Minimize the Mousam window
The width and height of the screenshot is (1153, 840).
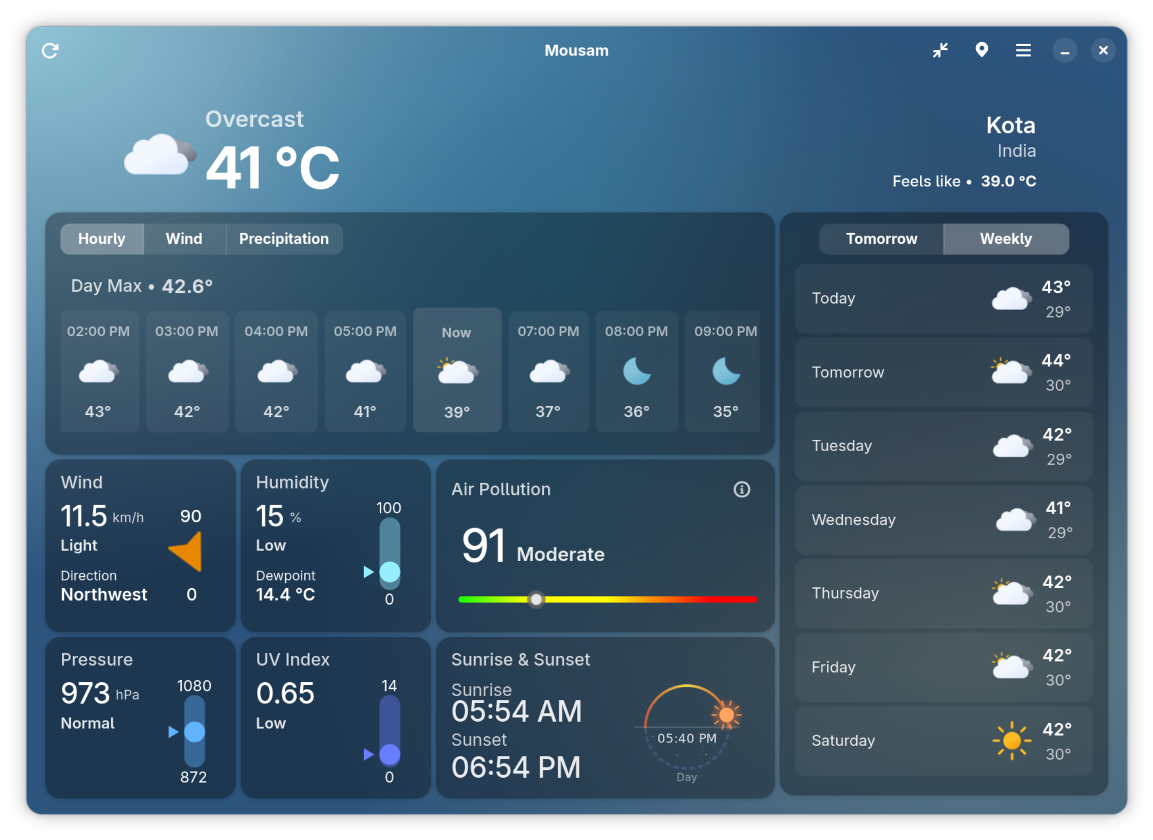tap(1064, 51)
